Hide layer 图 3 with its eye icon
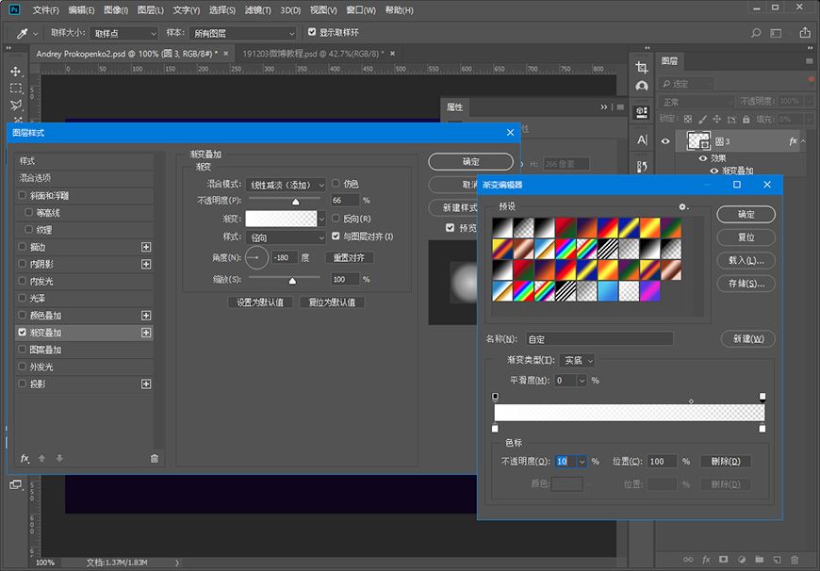This screenshot has height=571, width=820. (665, 141)
